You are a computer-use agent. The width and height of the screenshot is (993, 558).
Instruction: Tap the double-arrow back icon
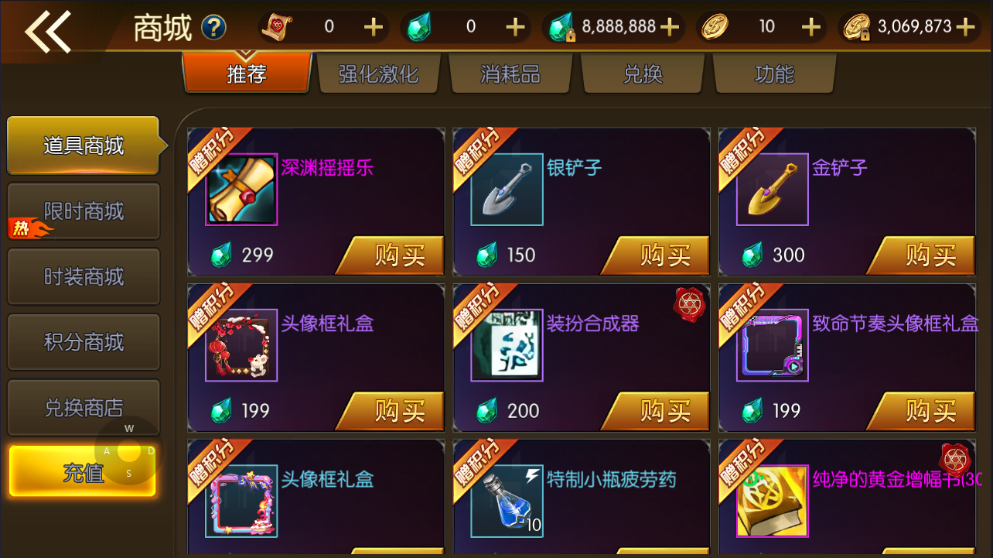(x=48, y=32)
